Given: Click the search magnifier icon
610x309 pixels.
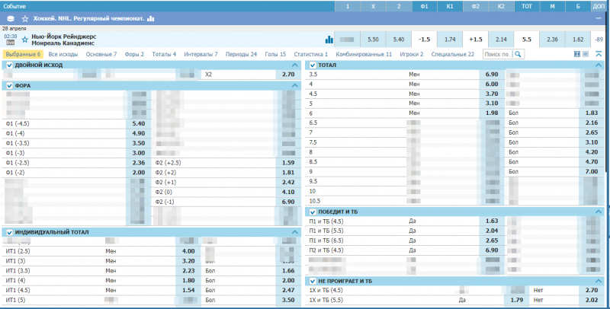Looking at the screenshot, I should (x=518, y=55).
